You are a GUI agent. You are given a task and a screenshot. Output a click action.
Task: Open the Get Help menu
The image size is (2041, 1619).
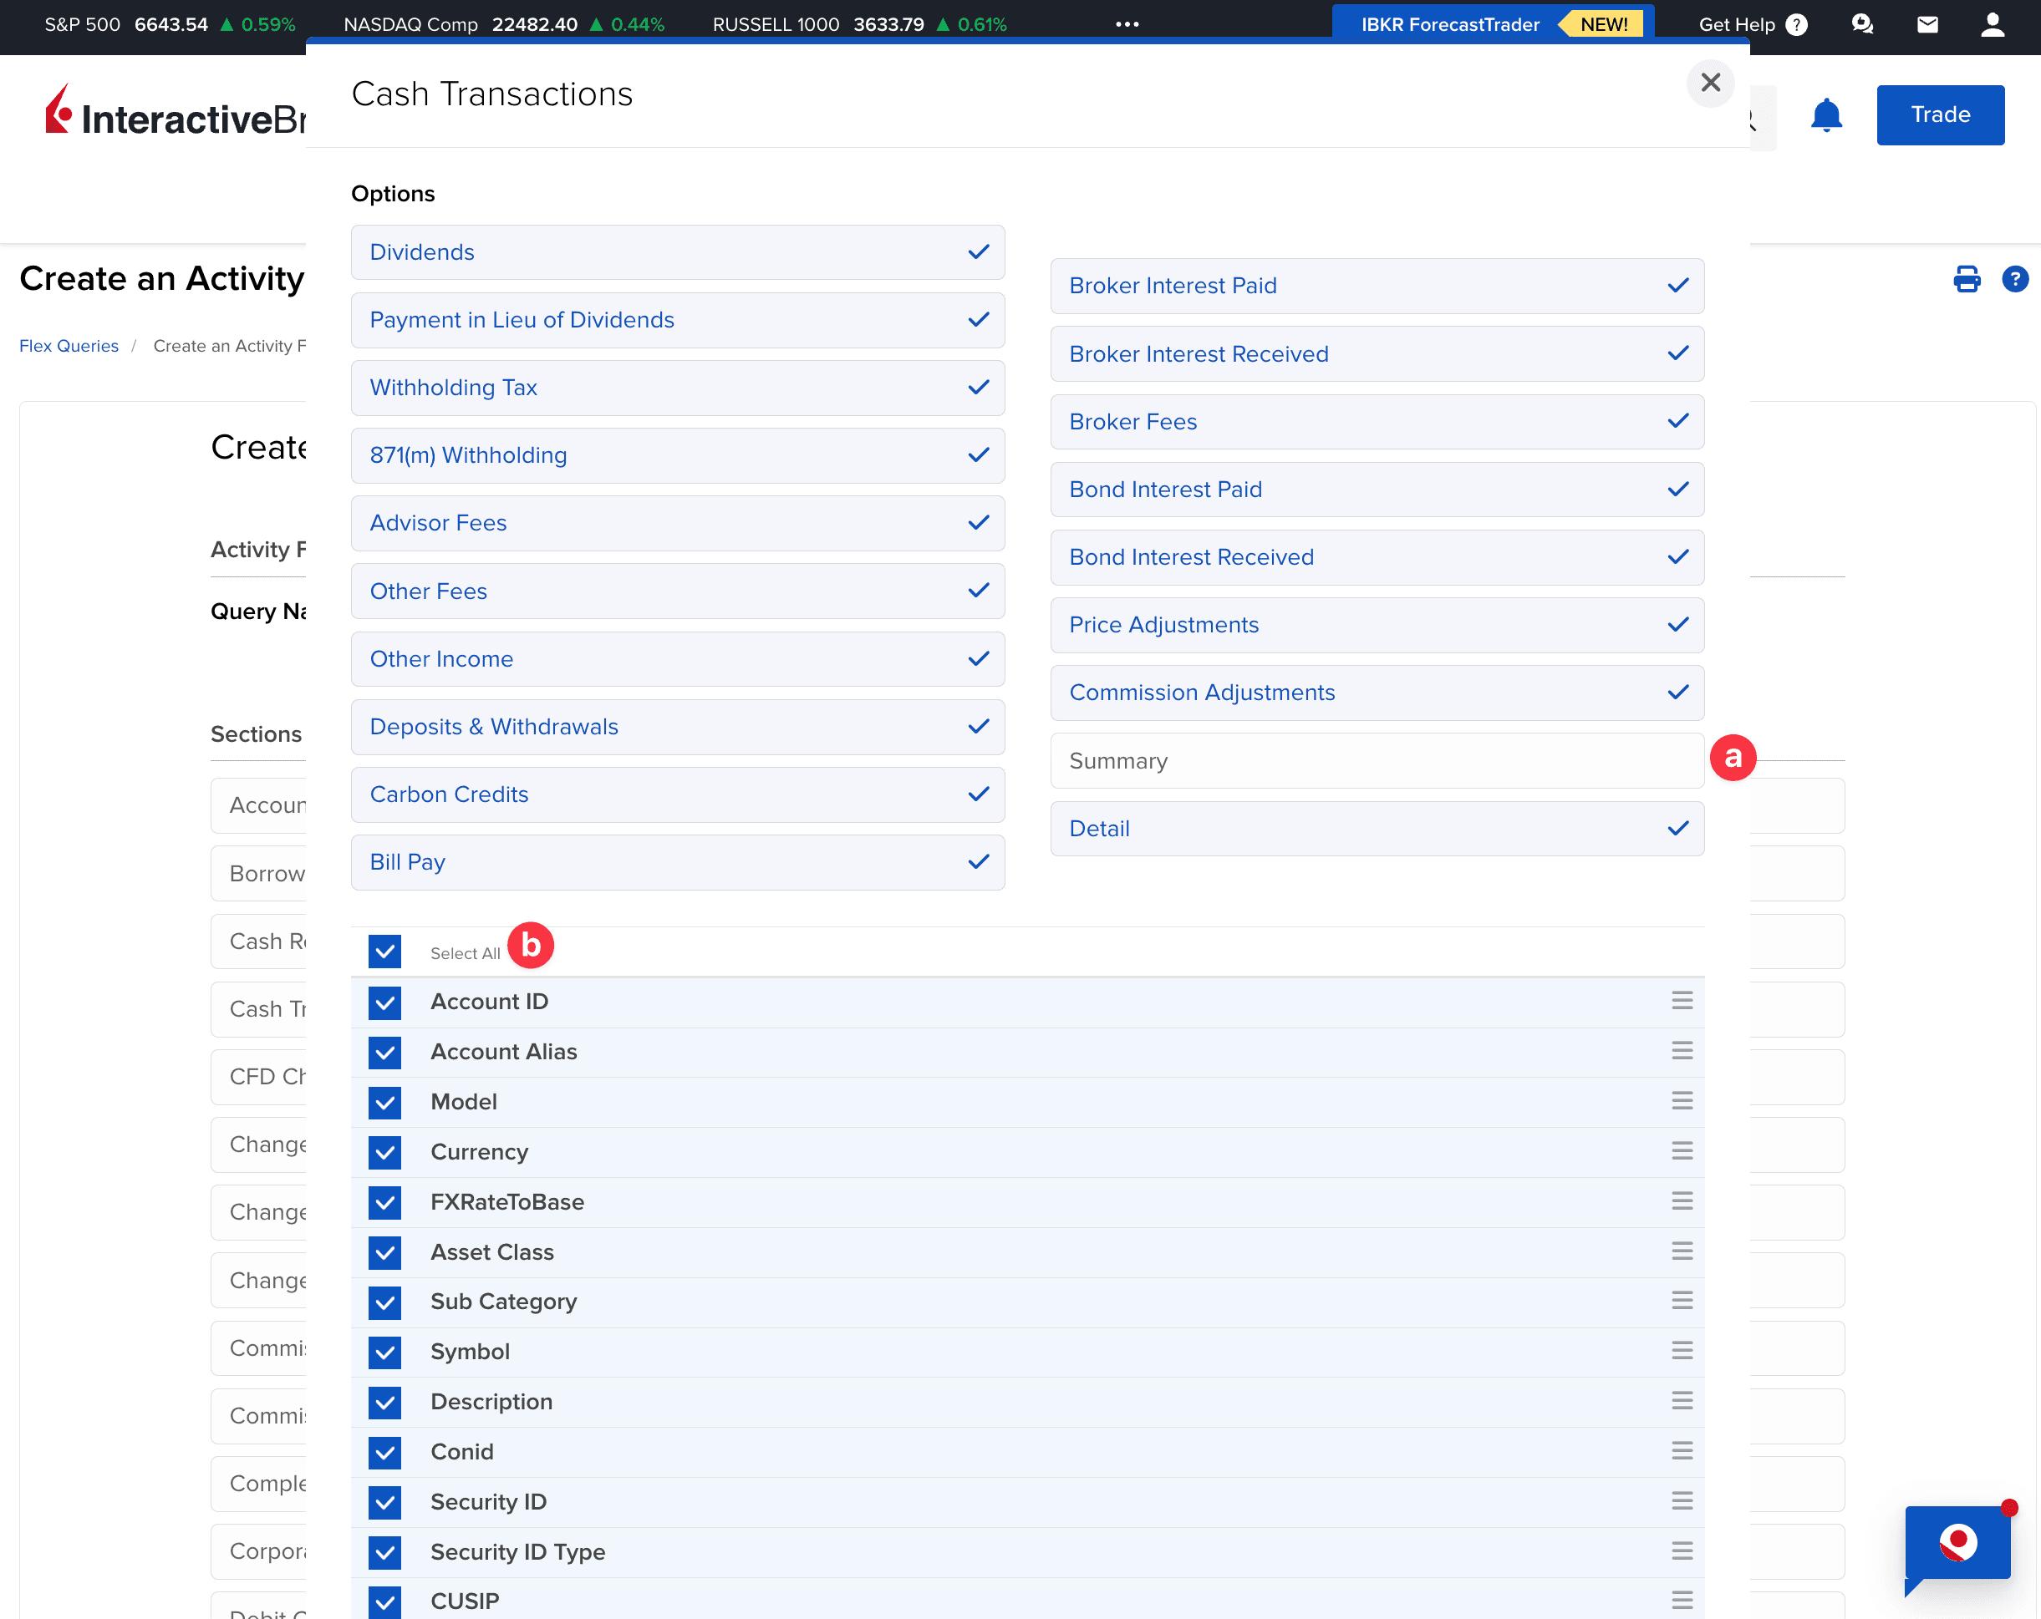(1753, 24)
